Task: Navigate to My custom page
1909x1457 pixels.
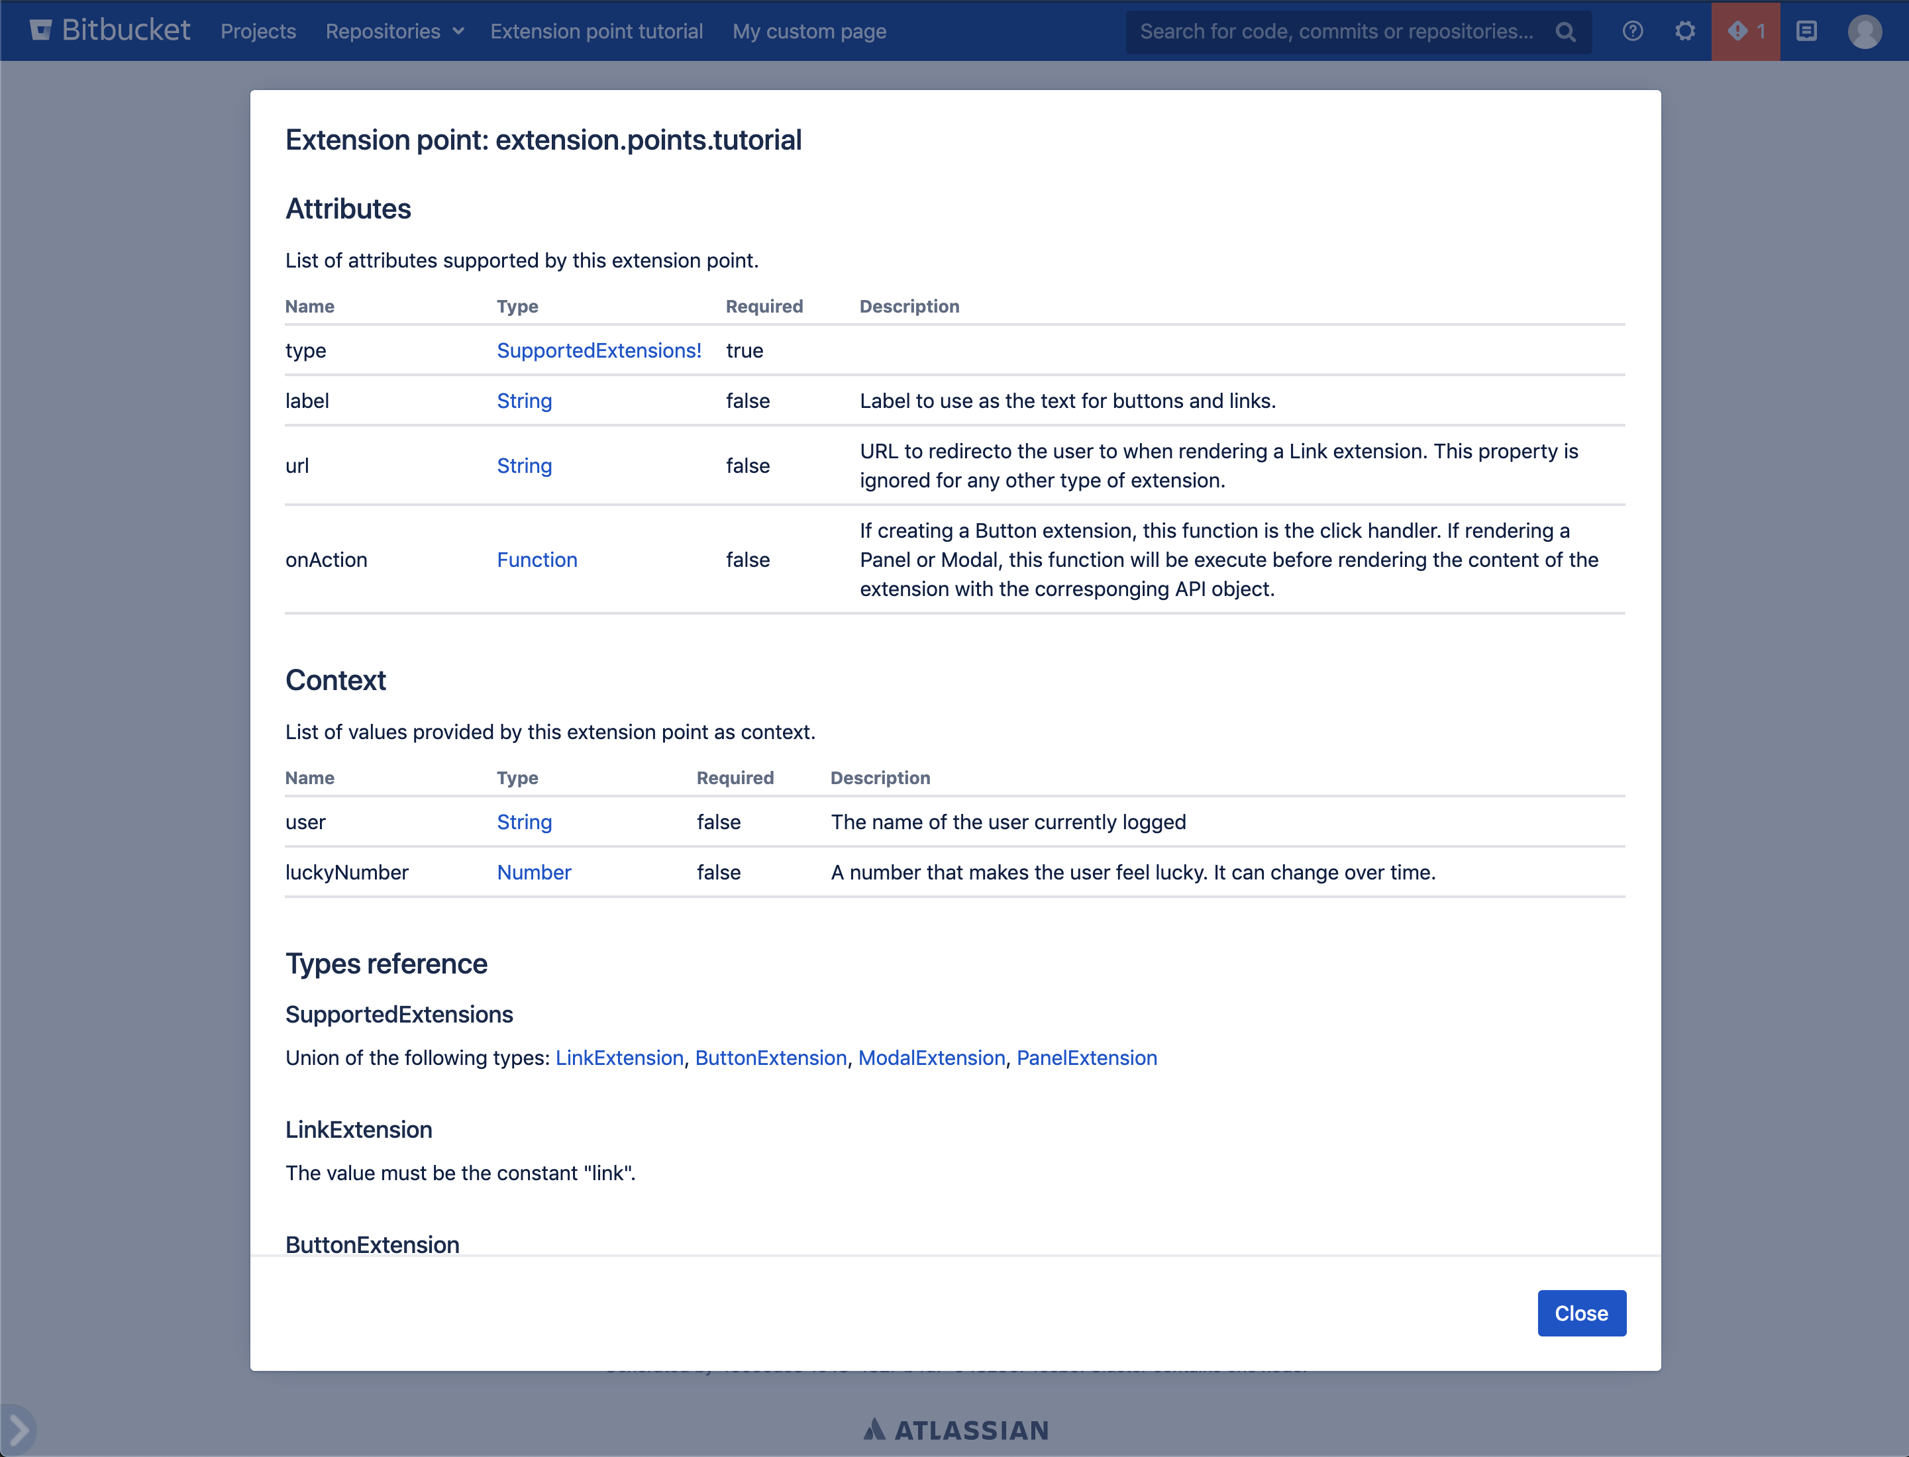Action: [x=808, y=31]
